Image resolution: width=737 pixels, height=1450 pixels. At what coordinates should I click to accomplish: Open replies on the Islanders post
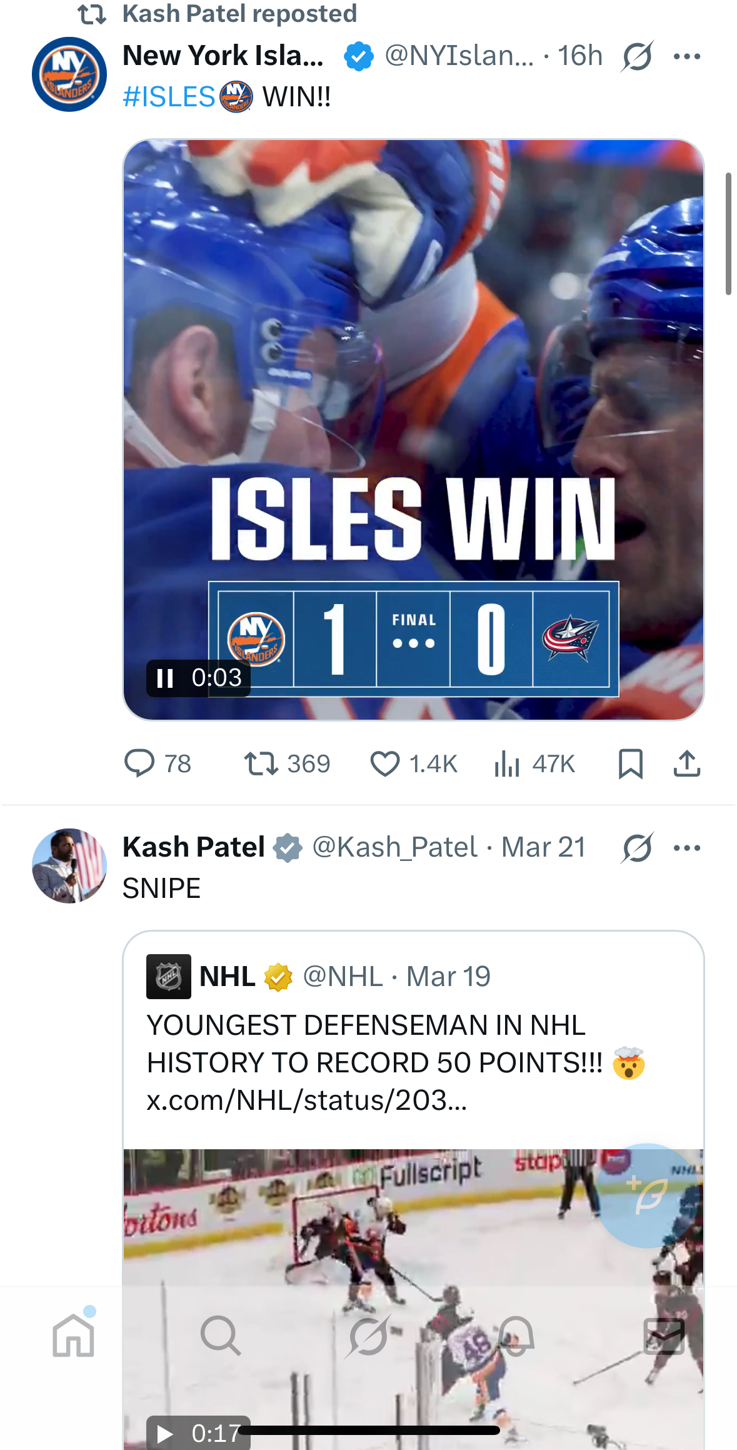click(x=140, y=763)
